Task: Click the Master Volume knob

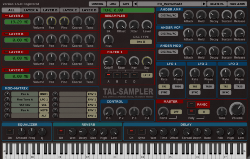Action: [x=237, y=109]
